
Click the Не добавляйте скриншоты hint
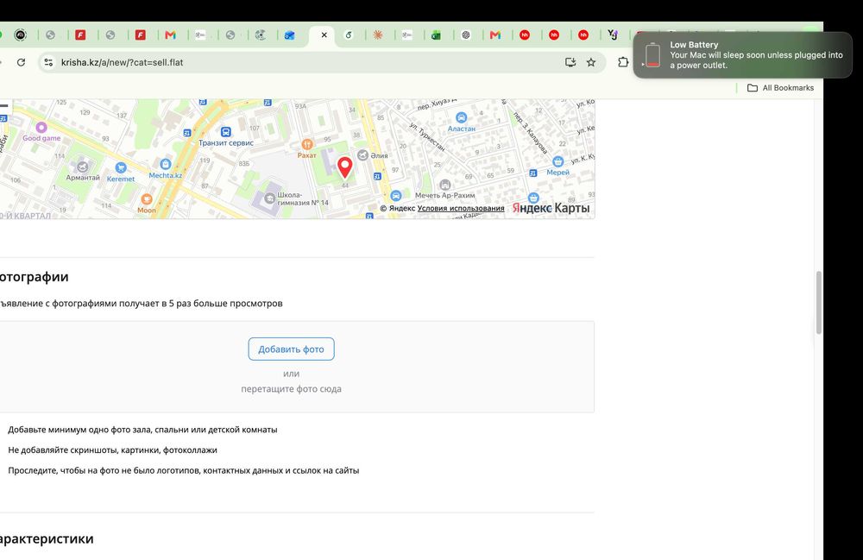point(112,450)
